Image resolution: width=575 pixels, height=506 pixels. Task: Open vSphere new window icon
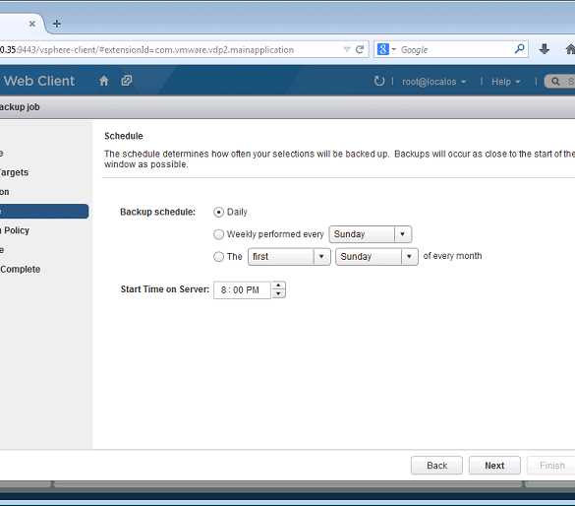click(127, 81)
